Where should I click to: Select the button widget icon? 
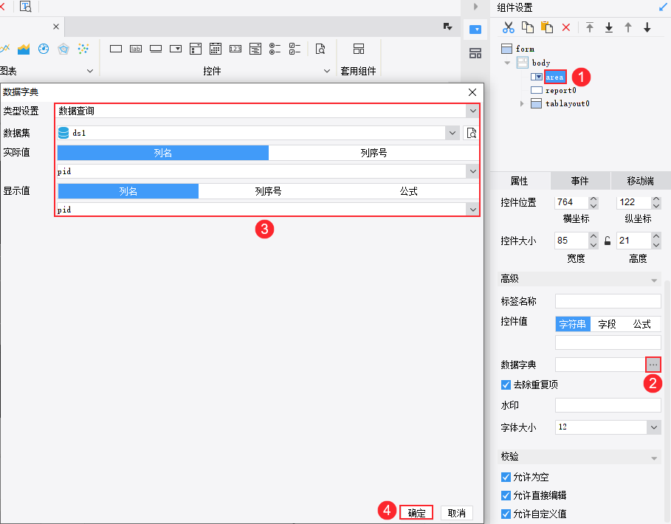pyautogui.click(x=156, y=49)
